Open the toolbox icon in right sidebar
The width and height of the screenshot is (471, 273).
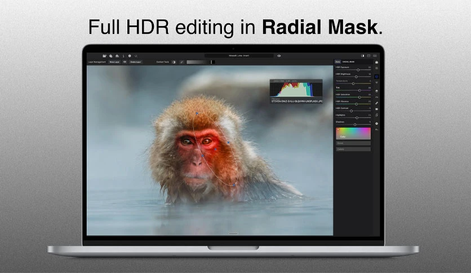377,62
